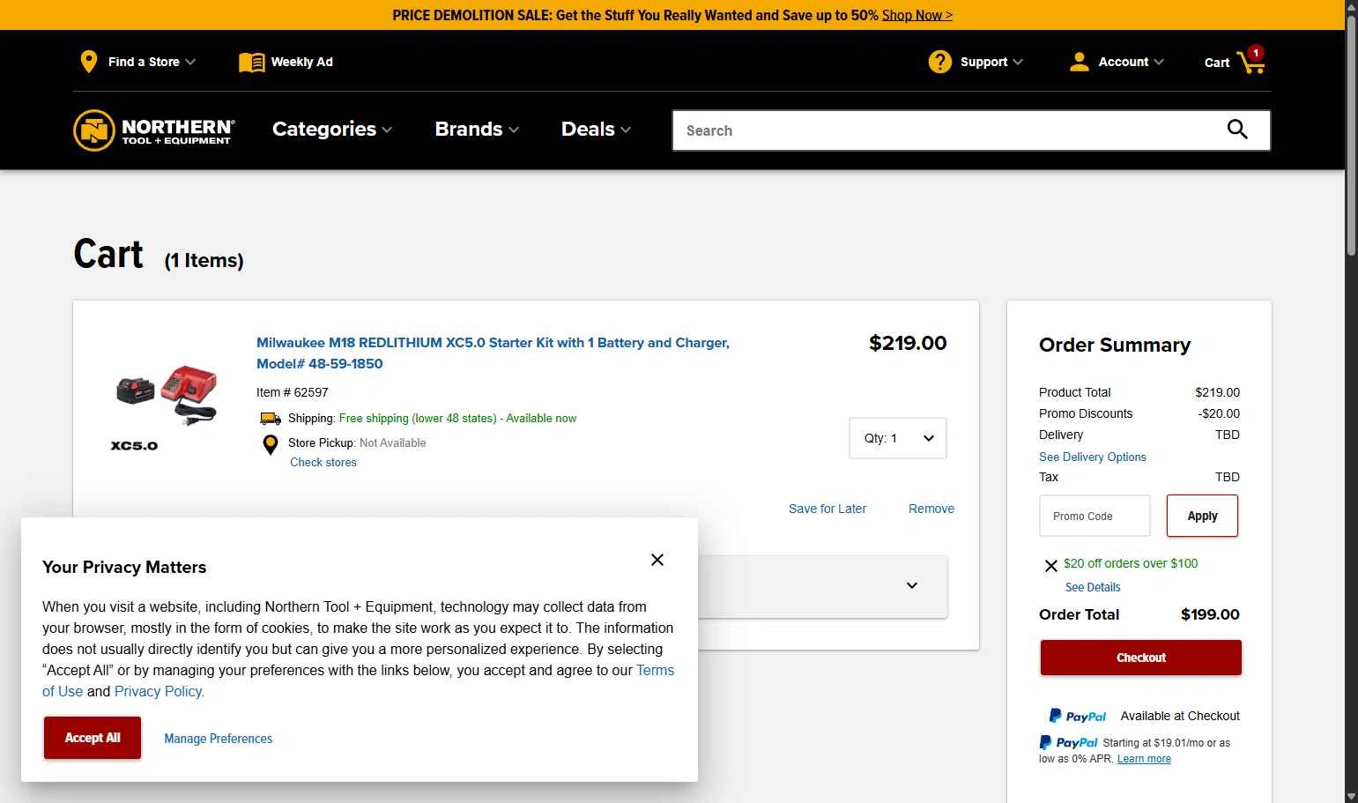Proceed with the Checkout button
Screen dimensions: 1358x803
1140,658
